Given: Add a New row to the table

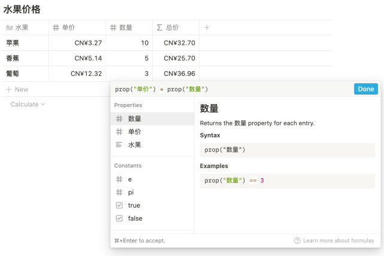Looking at the screenshot, I should coord(18,89).
